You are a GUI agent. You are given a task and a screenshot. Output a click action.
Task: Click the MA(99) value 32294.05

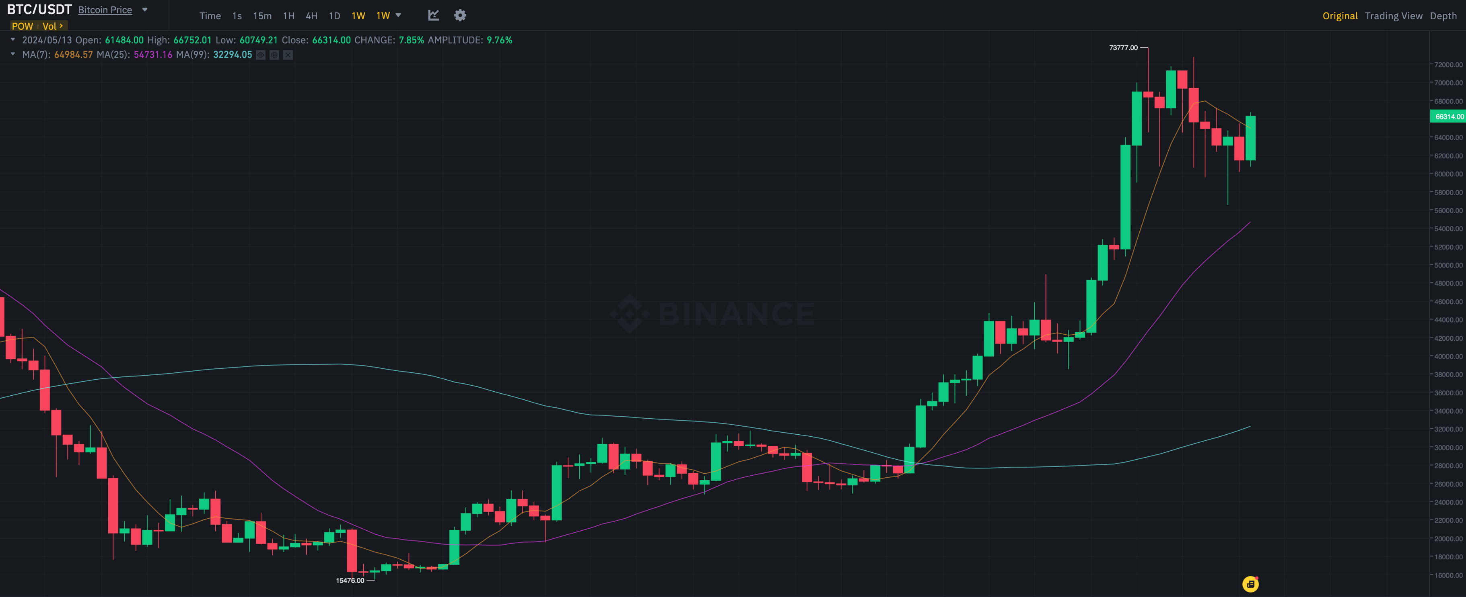(x=233, y=55)
